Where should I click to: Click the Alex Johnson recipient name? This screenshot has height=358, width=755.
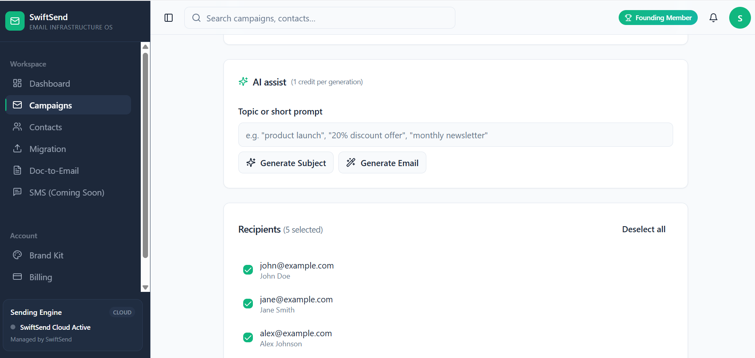click(x=281, y=344)
